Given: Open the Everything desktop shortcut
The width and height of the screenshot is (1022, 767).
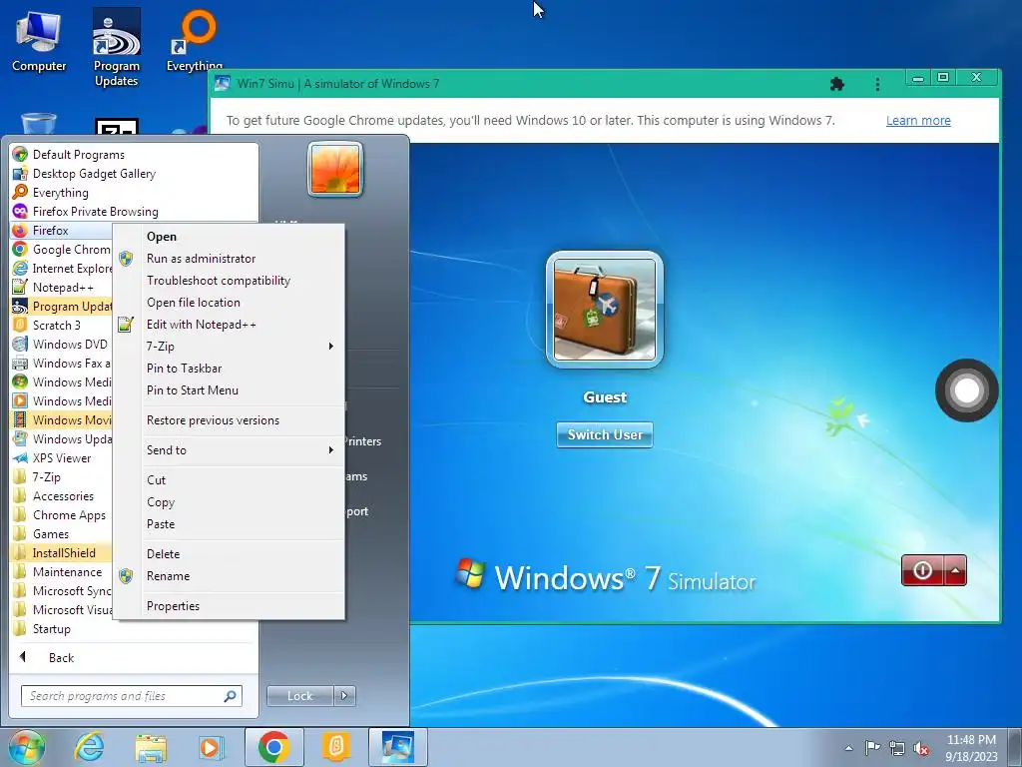Looking at the screenshot, I should 195,39.
